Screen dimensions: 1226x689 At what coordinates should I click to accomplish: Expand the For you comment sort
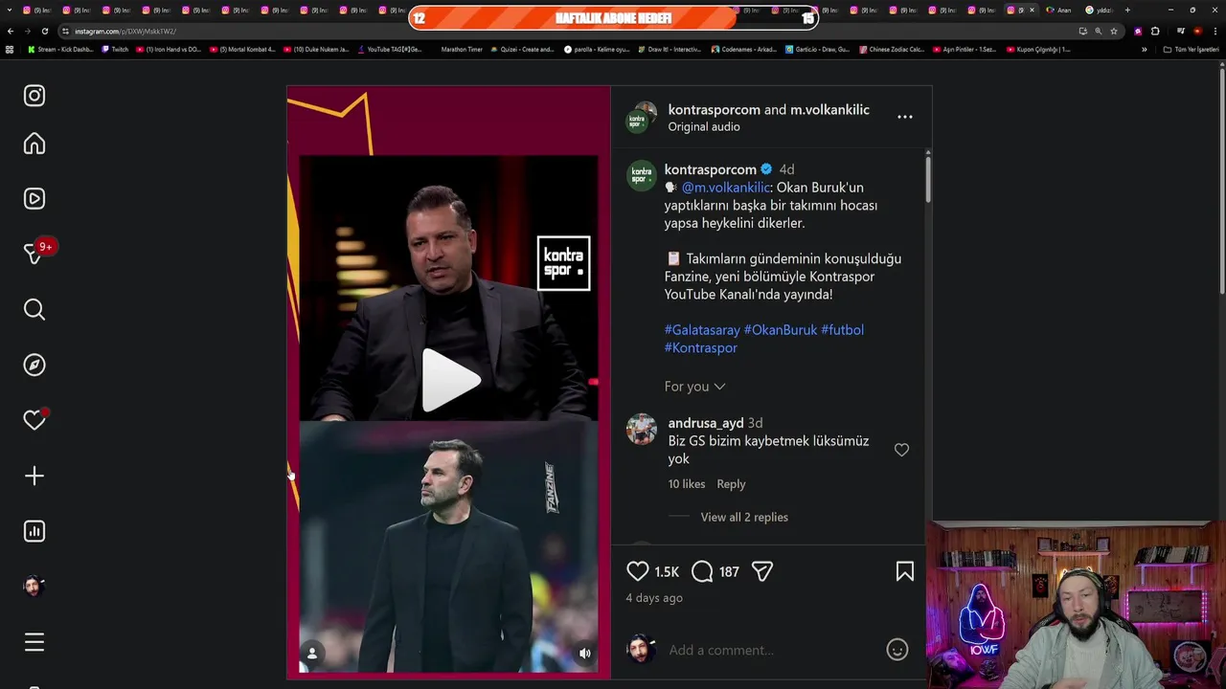click(694, 387)
